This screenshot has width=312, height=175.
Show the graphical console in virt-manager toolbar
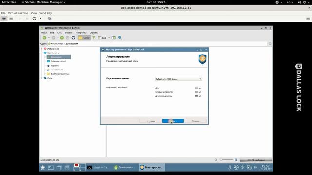click(4, 18)
